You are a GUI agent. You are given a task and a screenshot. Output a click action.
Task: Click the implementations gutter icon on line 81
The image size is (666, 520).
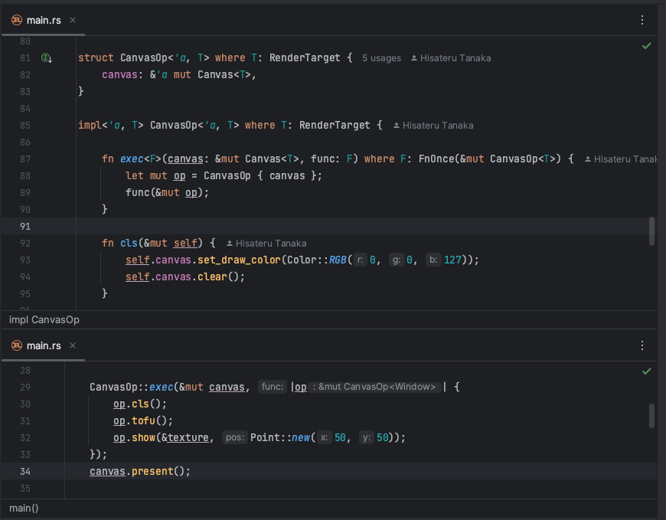46,57
